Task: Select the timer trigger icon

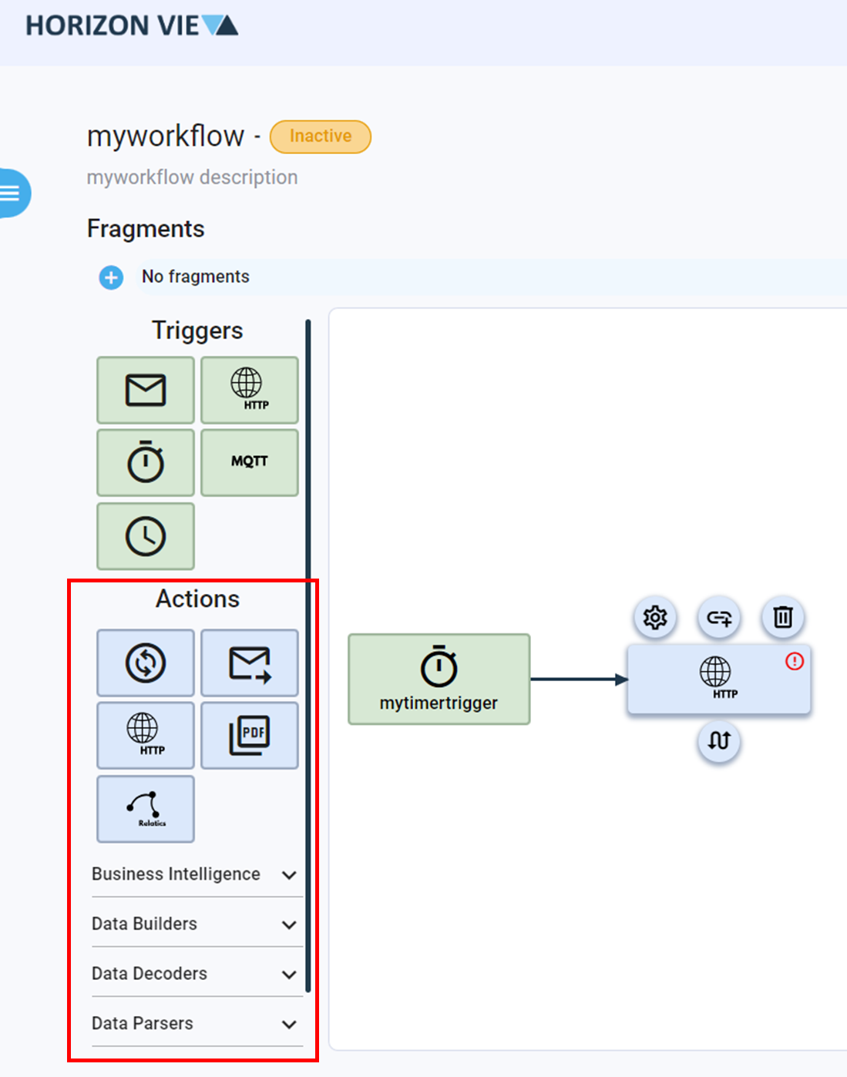Action: click(x=145, y=461)
